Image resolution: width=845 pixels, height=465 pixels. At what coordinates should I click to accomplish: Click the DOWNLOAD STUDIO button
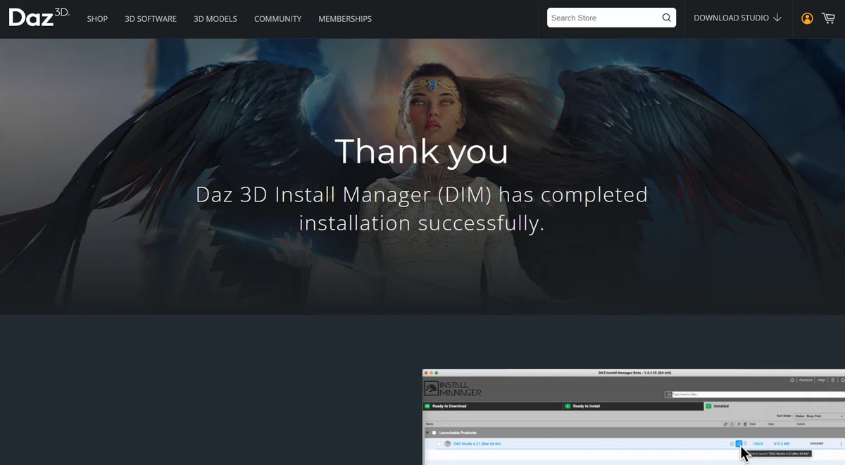pyautogui.click(x=737, y=18)
